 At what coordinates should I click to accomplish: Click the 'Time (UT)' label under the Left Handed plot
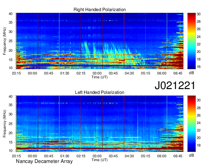pos(100,160)
